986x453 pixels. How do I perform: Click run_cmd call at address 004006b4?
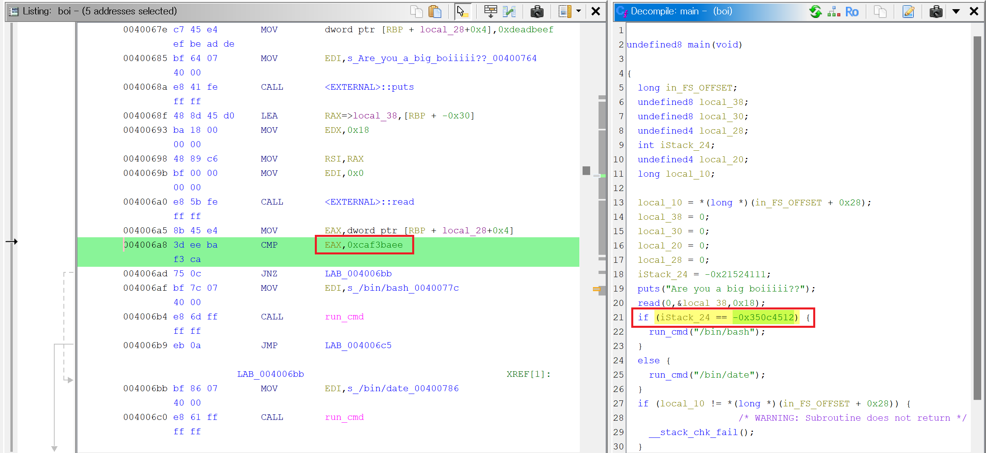(x=344, y=317)
